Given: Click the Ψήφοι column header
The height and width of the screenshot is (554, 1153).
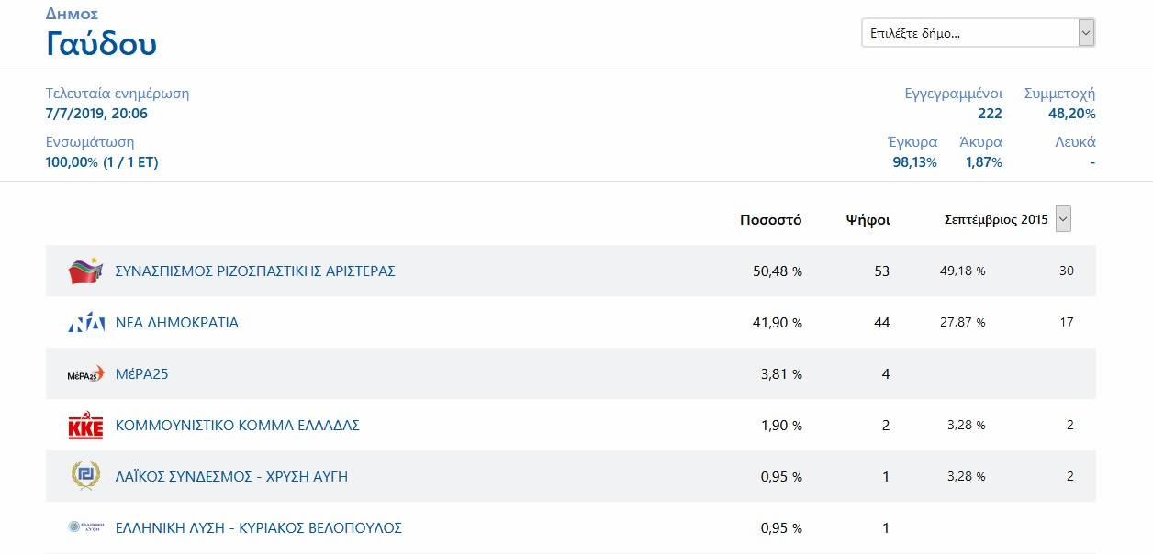Looking at the screenshot, I should pos(868,220).
